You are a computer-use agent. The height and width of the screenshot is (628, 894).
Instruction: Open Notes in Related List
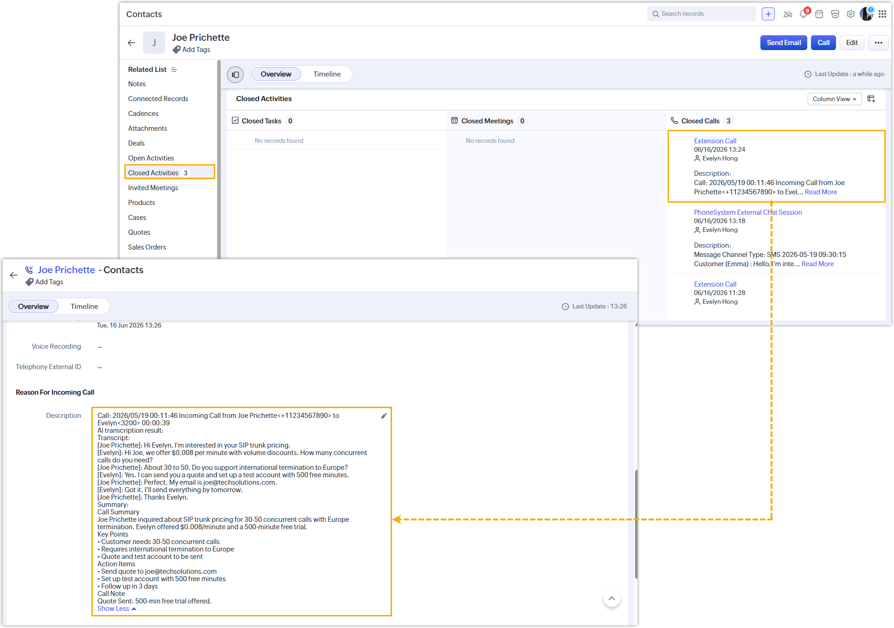point(137,84)
